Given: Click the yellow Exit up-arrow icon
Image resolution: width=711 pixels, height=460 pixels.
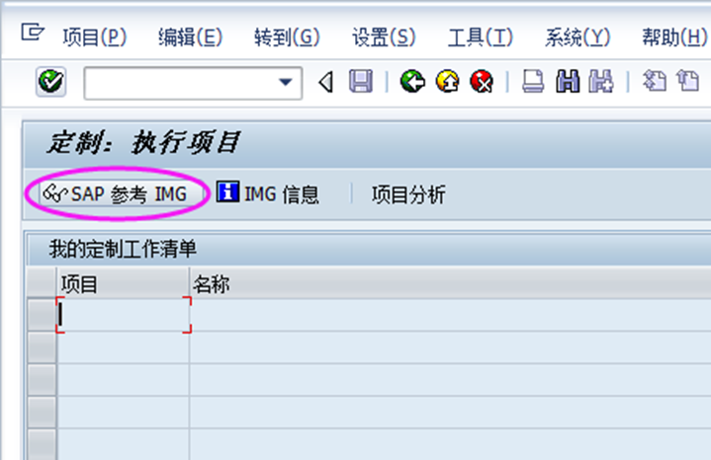Looking at the screenshot, I should pos(448,82).
